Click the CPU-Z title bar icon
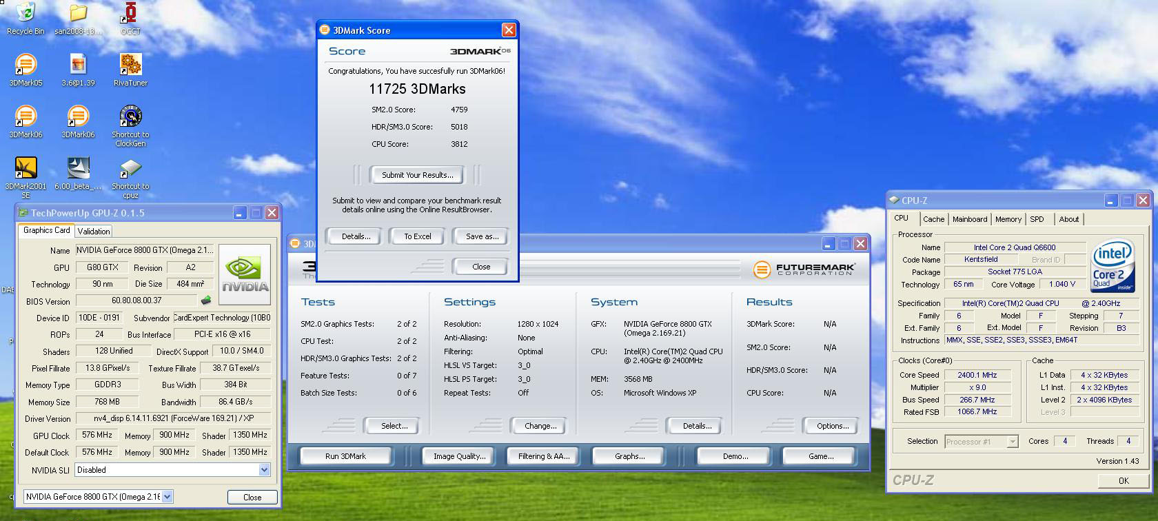1158x521 pixels. 894,200
